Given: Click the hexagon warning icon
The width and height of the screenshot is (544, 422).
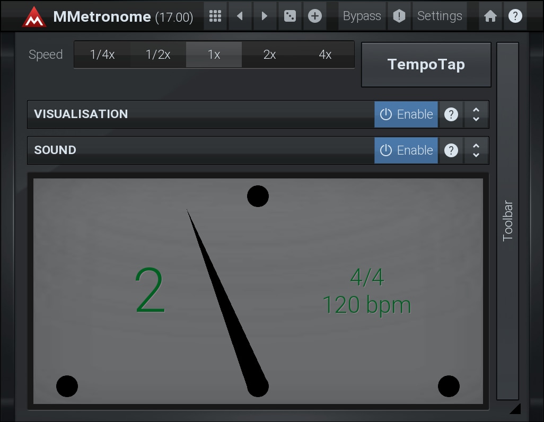Looking at the screenshot, I should coord(399,16).
